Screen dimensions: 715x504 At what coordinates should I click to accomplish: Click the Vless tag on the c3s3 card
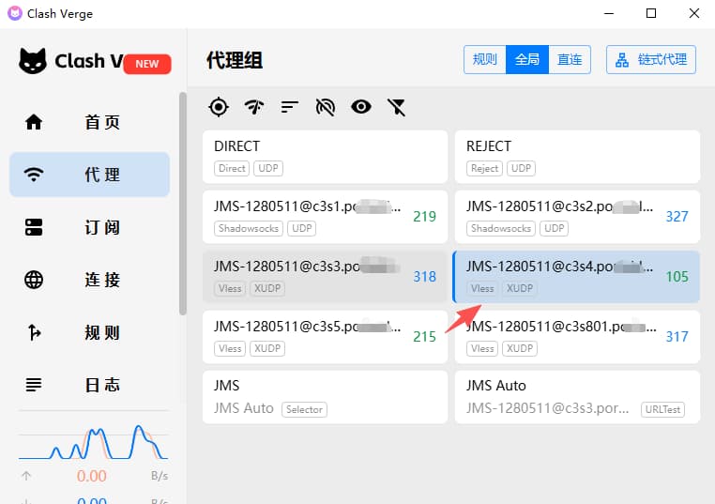click(x=230, y=288)
